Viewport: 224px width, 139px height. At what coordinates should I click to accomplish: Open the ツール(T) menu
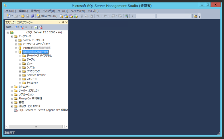[63, 11]
